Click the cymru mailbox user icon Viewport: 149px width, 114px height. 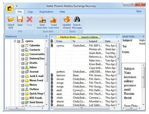[x=23, y=41]
